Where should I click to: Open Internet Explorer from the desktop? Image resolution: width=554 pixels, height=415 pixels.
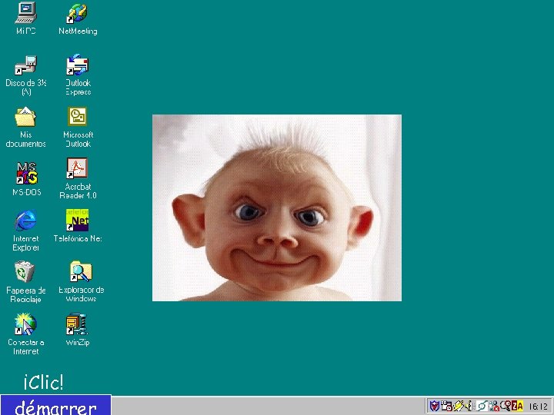[x=26, y=221]
